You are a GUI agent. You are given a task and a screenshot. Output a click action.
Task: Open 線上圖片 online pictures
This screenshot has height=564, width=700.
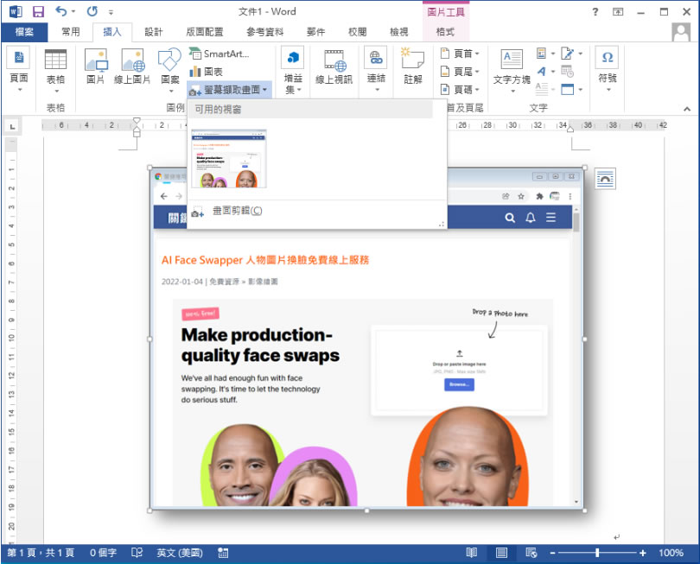[134, 67]
